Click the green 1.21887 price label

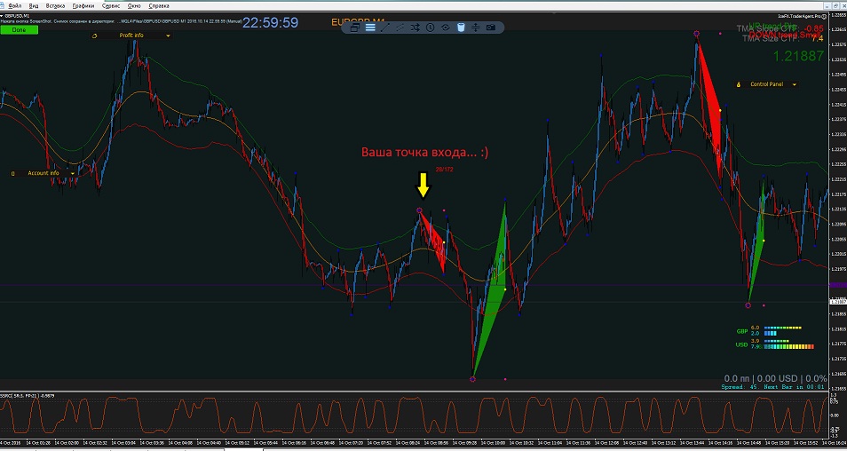point(798,56)
